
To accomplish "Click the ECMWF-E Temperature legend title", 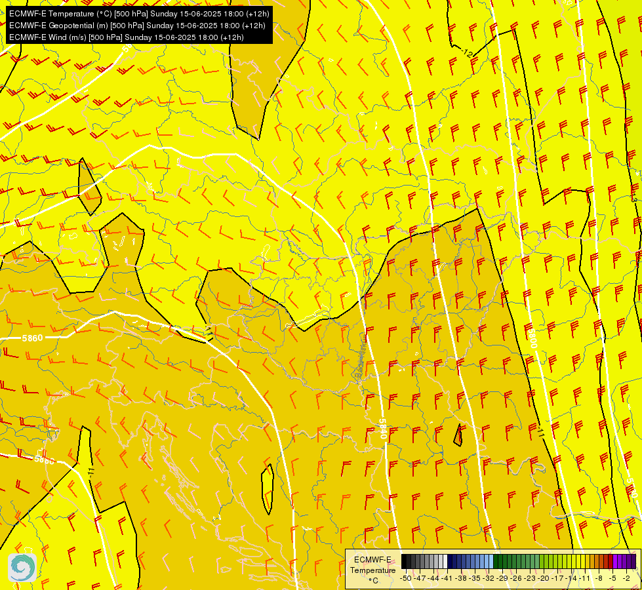I will [372, 565].
